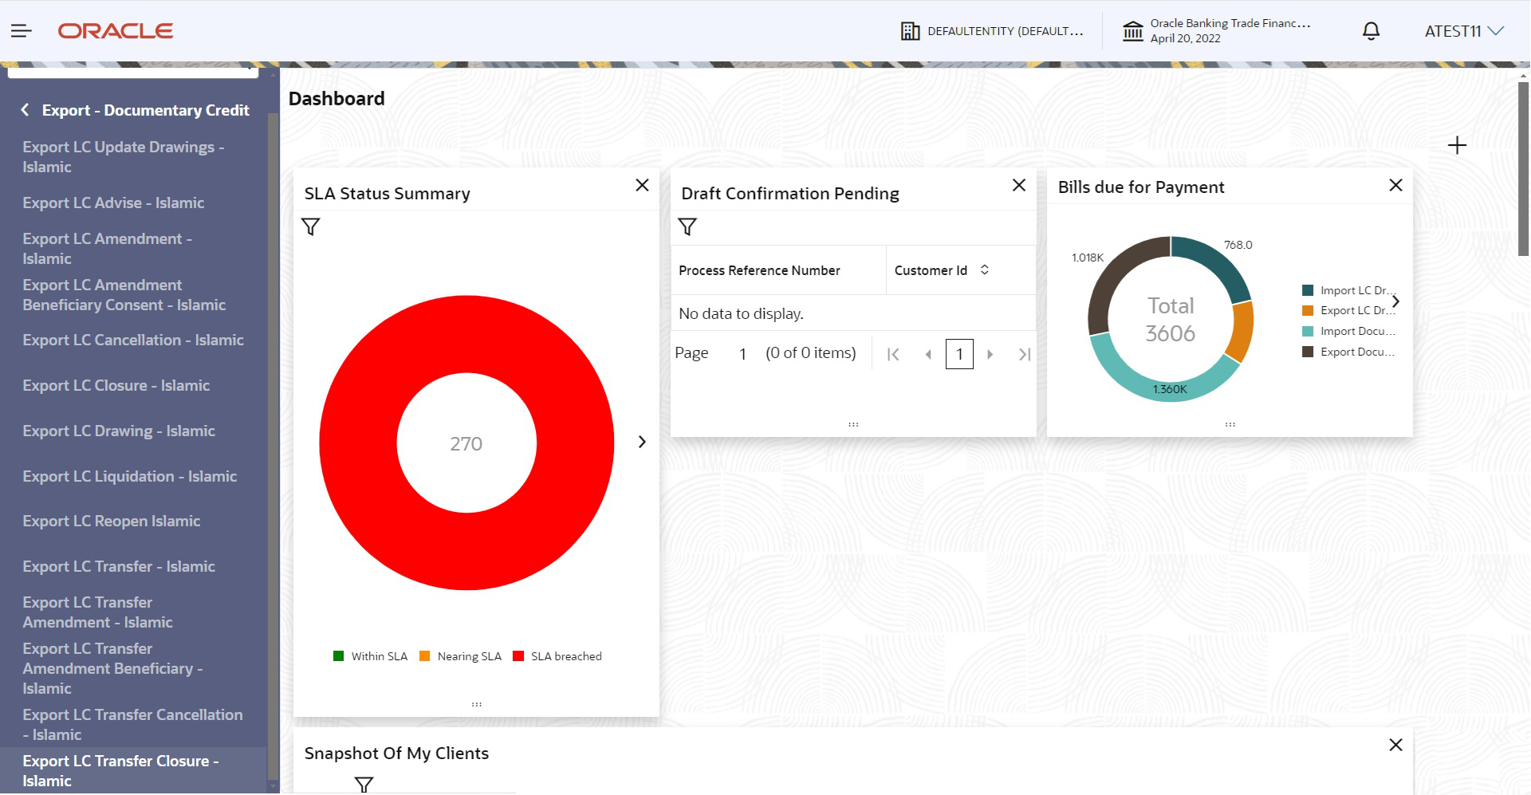Add a dashboard widget with plus icon

pyautogui.click(x=1457, y=145)
